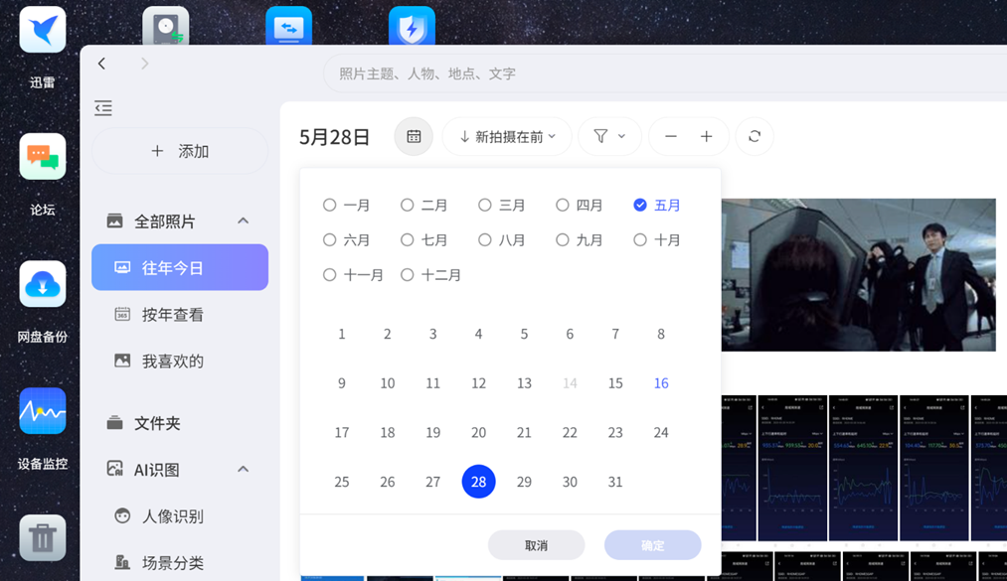
Task: Open the trash bin desktop icon
Action: click(43, 537)
